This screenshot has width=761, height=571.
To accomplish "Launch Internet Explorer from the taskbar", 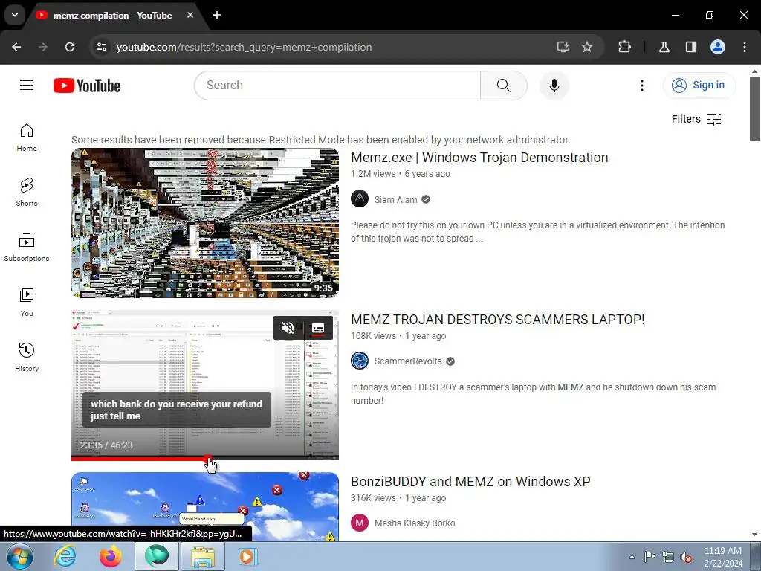I will pos(65,556).
